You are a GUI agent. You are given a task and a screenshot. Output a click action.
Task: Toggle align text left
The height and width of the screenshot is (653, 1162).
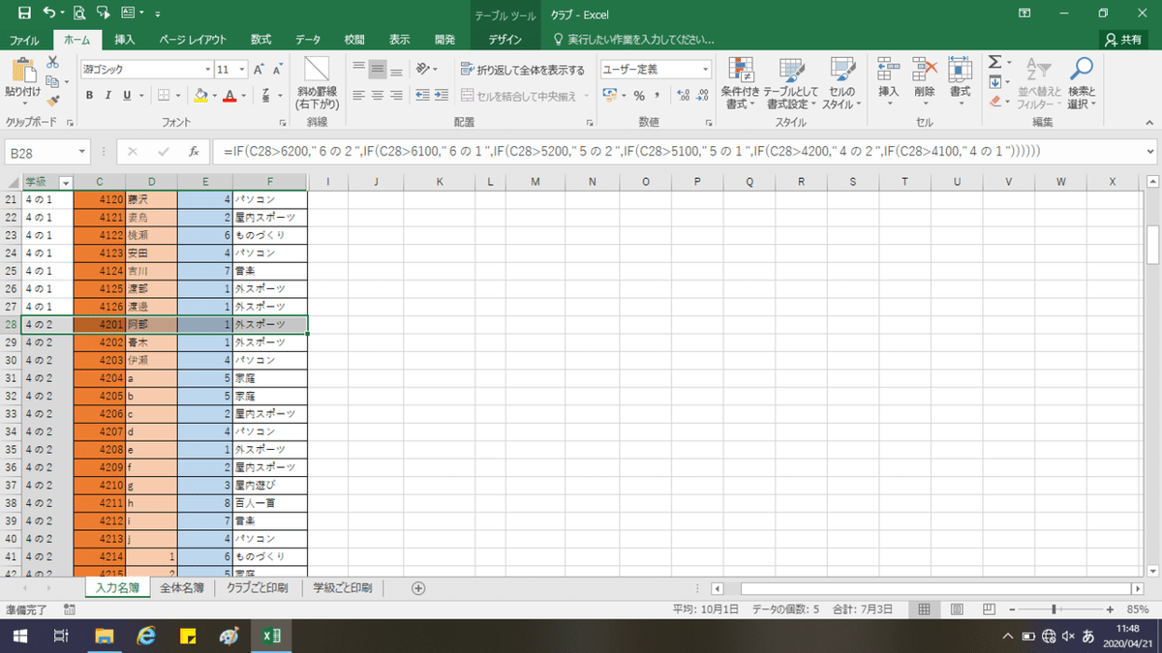[x=359, y=95]
